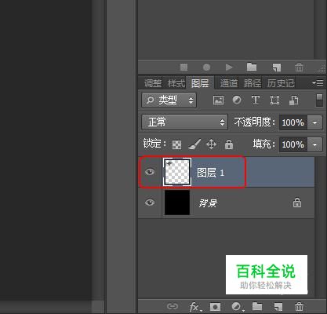This screenshot has height=314, width=327.
Task: Filter for smart objects icon
Action: pyautogui.click(x=293, y=100)
